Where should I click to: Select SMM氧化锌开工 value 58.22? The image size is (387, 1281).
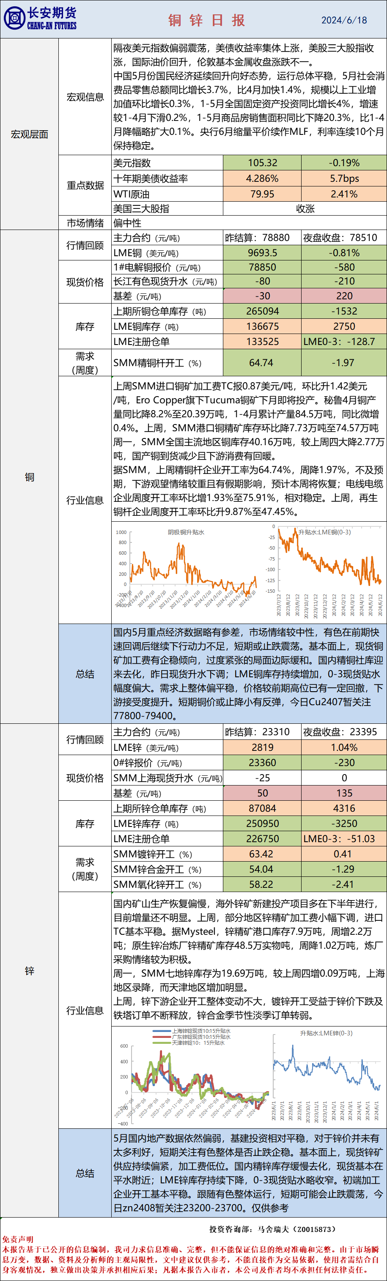262,884
